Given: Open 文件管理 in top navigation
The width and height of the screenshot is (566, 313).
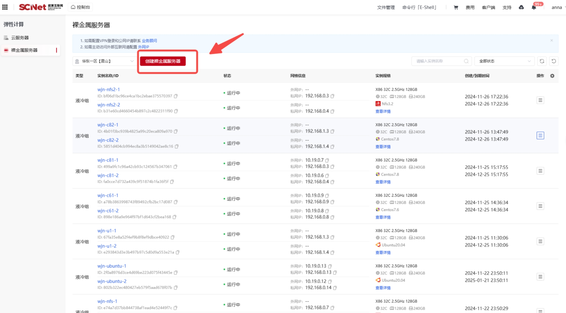Looking at the screenshot, I should pyautogui.click(x=386, y=7).
